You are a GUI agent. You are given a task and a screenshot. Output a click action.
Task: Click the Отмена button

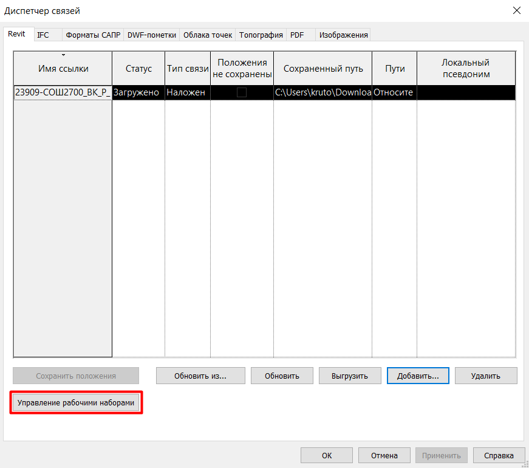pos(384,455)
